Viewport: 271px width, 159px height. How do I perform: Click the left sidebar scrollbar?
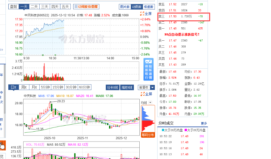point(5,89)
